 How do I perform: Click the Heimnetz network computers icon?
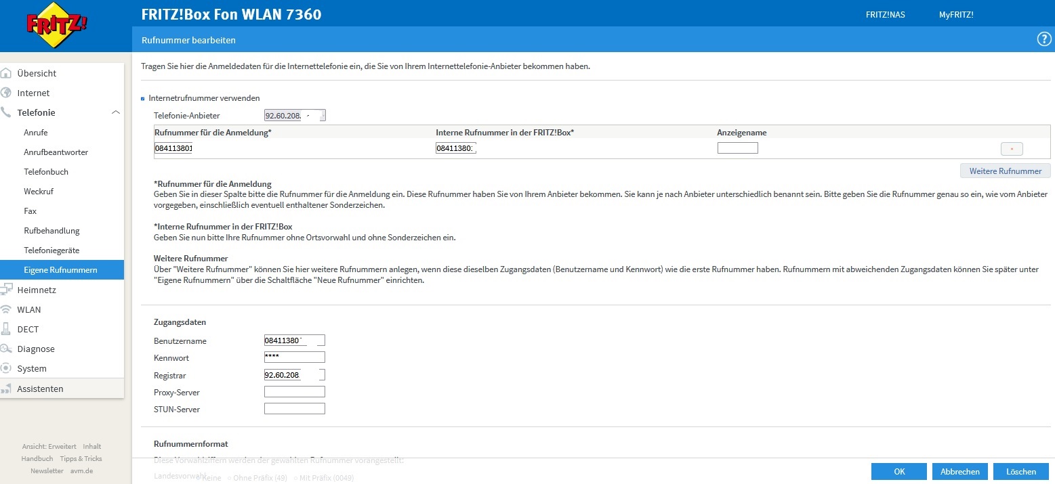coord(7,290)
